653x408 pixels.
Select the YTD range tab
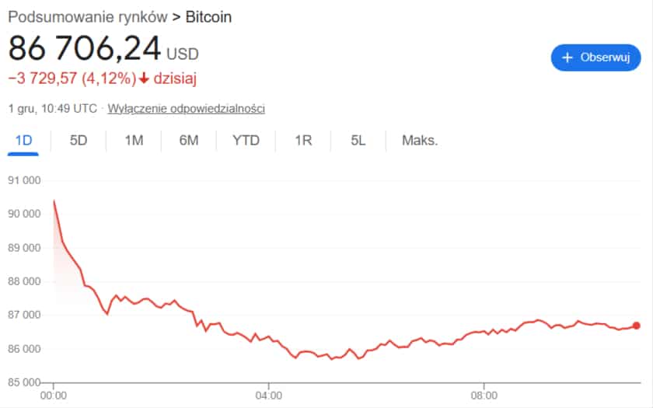pos(246,141)
